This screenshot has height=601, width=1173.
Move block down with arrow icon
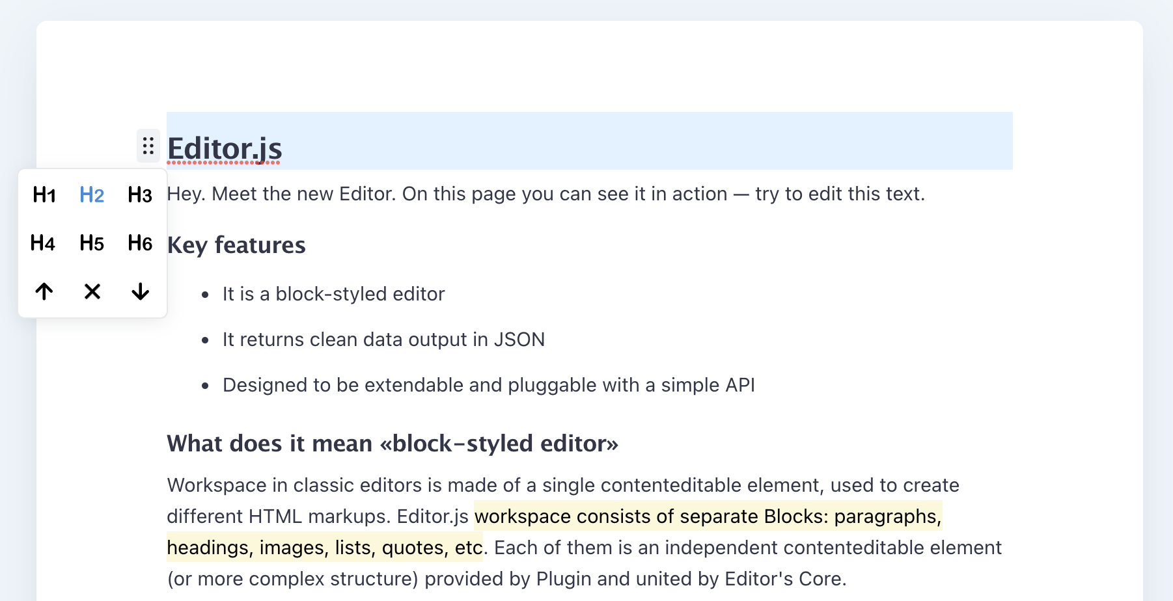tap(140, 291)
